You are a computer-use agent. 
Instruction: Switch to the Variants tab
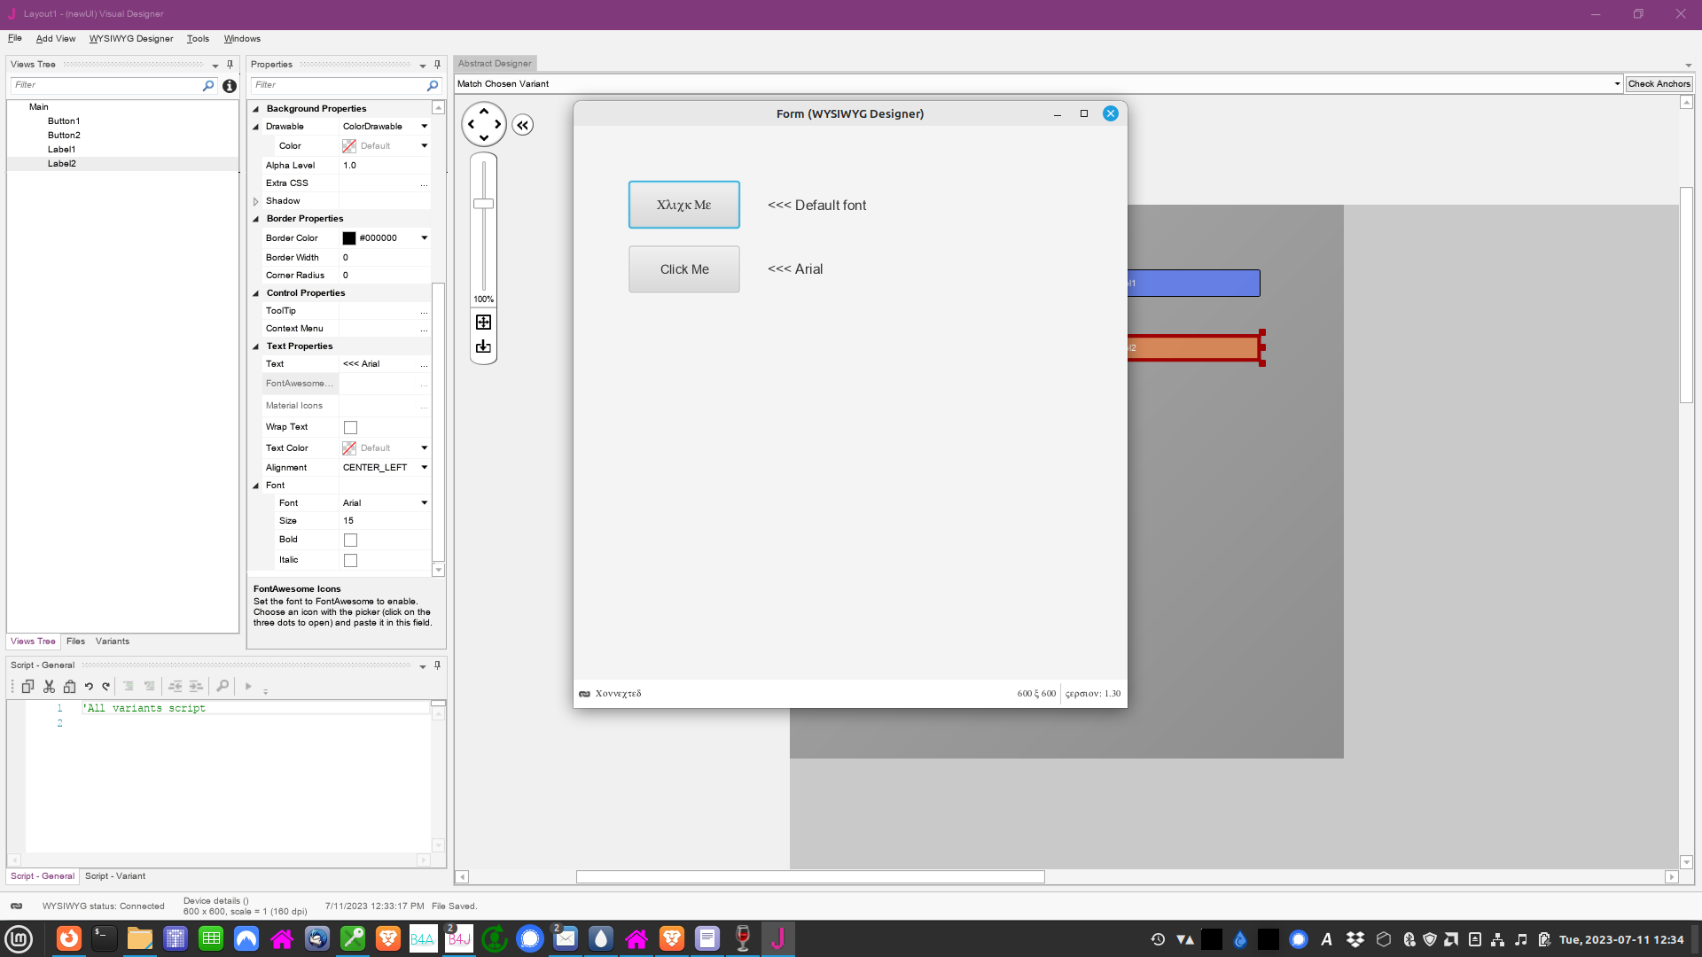pyautogui.click(x=112, y=641)
